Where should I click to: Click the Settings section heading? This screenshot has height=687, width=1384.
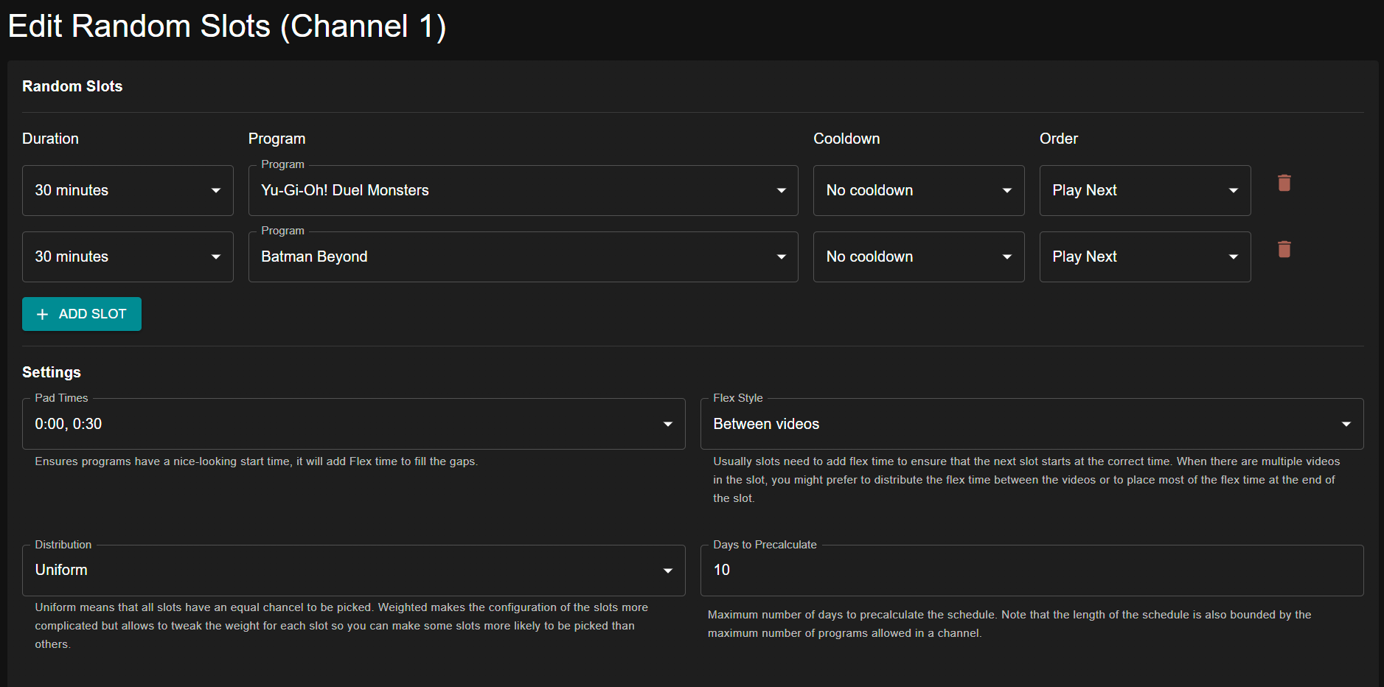pos(52,372)
